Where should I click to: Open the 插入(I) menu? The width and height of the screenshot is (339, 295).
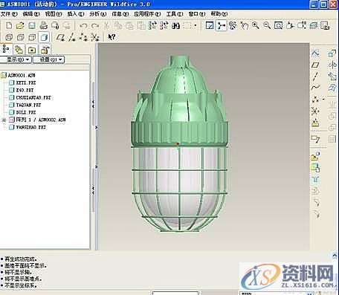click(76, 14)
